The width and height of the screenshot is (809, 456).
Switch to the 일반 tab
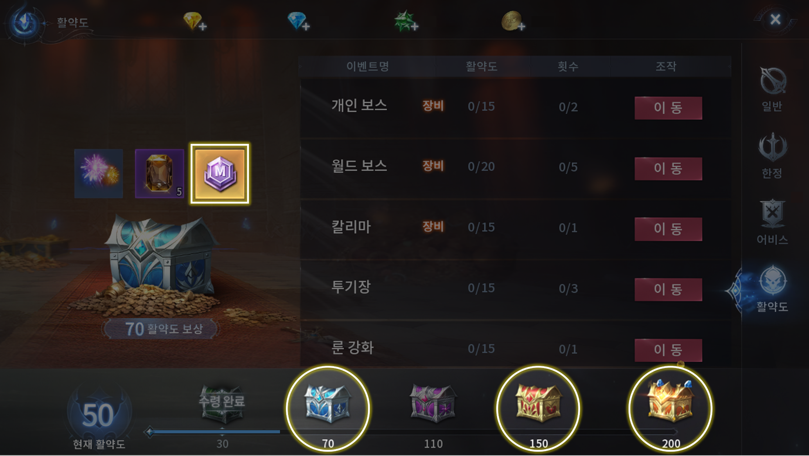[772, 90]
